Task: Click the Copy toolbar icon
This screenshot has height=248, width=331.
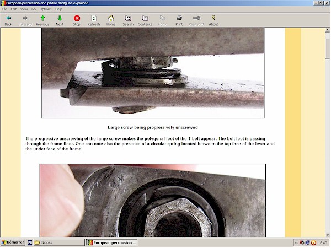Action: [162, 18]
